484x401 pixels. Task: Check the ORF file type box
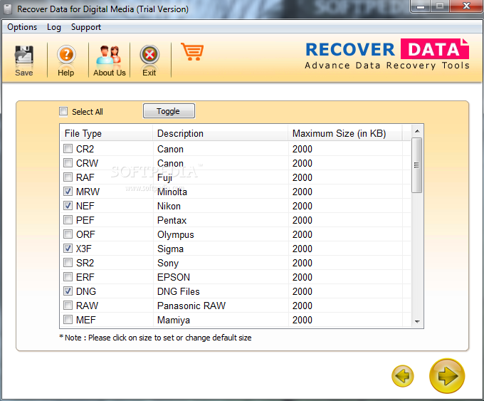68,234
